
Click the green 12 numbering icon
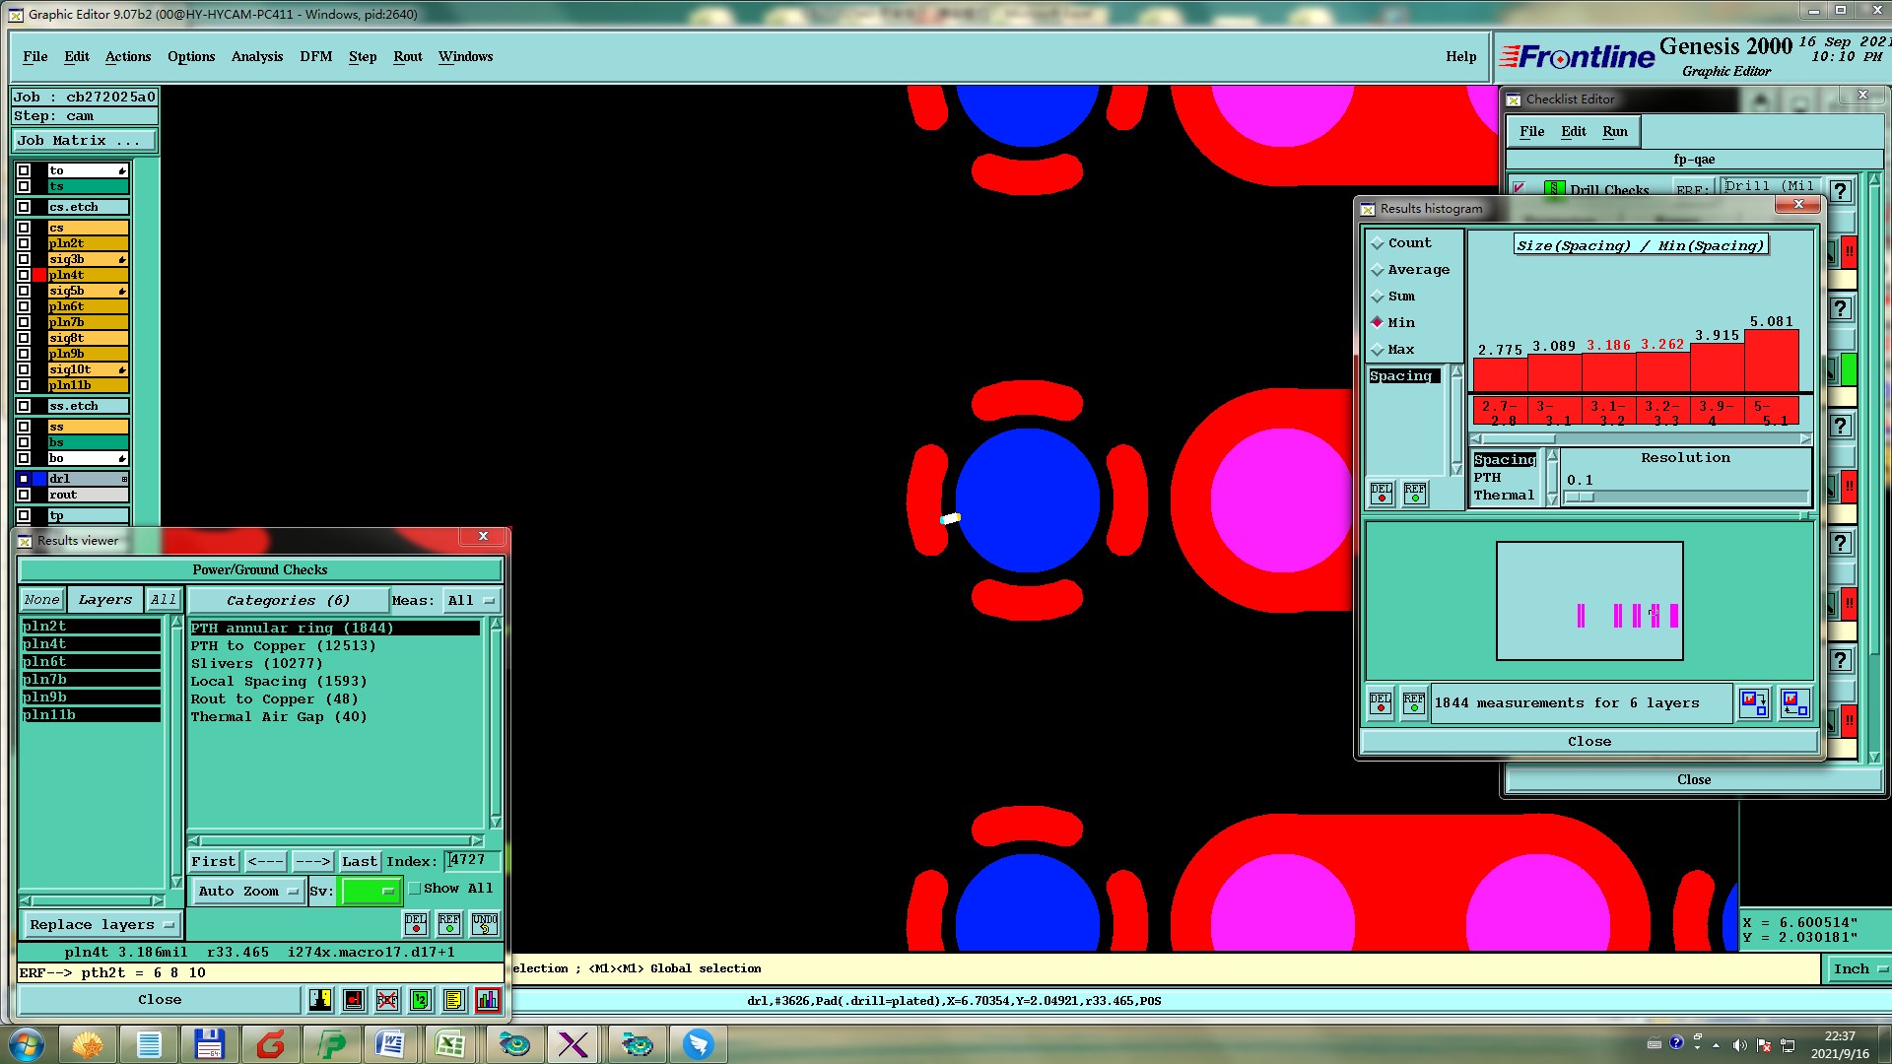tap(421, 1000)
